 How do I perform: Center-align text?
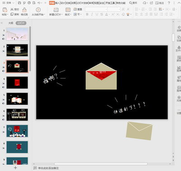(x=141, y=14)
